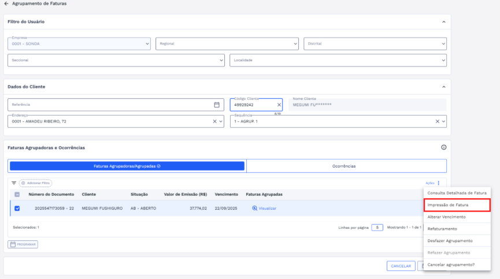Clear the Código Cliente field
Screen dimensions: 500x279
pos(279,105)
